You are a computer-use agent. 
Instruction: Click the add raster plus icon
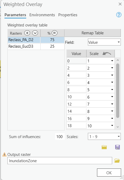(27, 33)
